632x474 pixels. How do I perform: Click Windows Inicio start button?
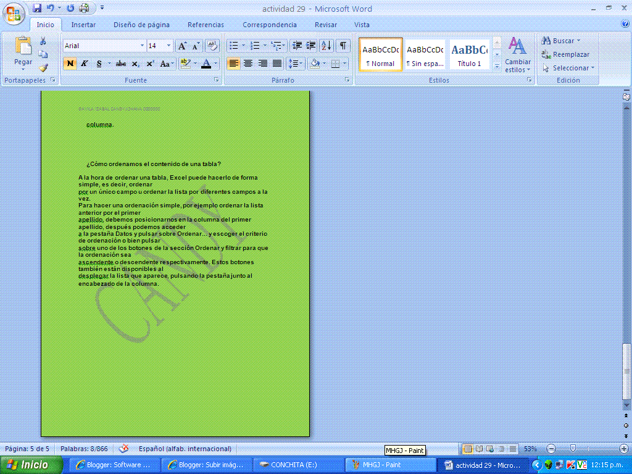[31, 465]
